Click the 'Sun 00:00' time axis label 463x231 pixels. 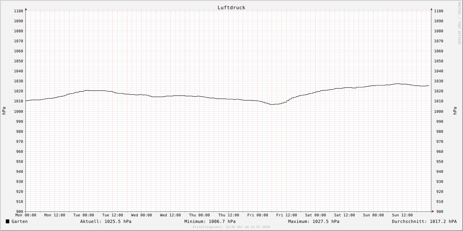pyautogui.click(x=373, y=215)
